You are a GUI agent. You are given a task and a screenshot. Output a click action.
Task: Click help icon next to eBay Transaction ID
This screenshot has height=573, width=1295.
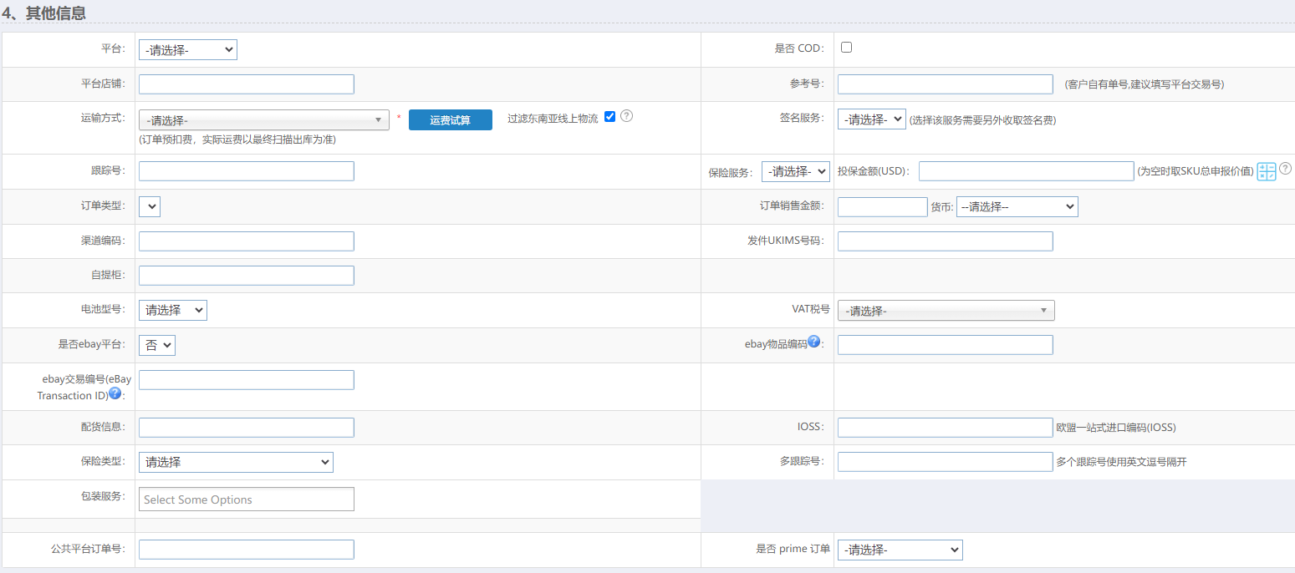(115, 393)
